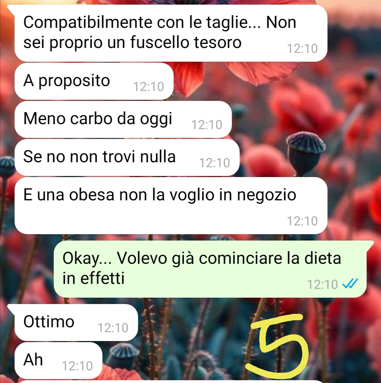Select 'Compatibilmente con le taglie' message
381x383 pixels.
click(x=171, y=33)
